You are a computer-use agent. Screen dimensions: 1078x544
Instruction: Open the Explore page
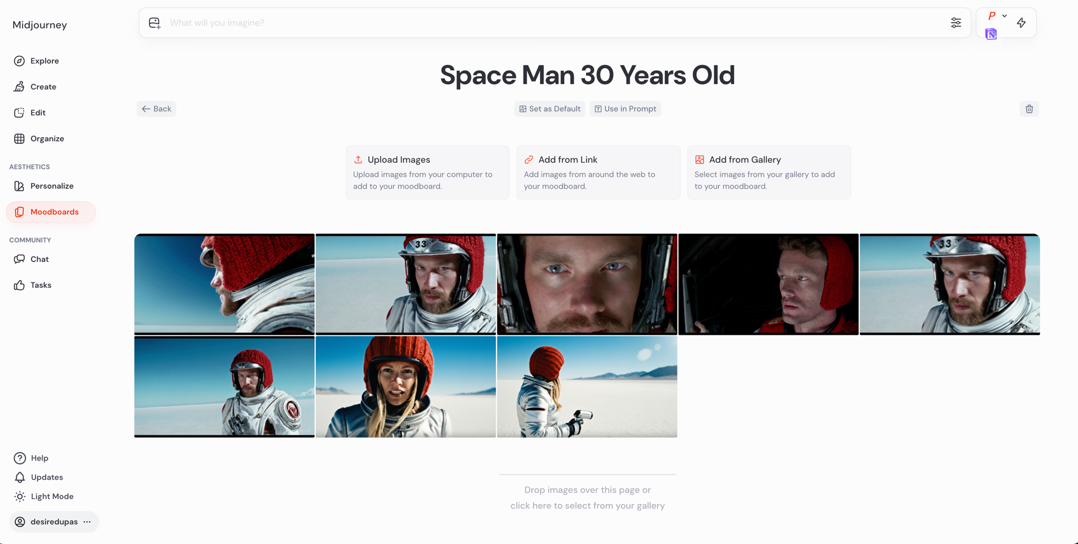pyautogui.click(x=44, y=61)
